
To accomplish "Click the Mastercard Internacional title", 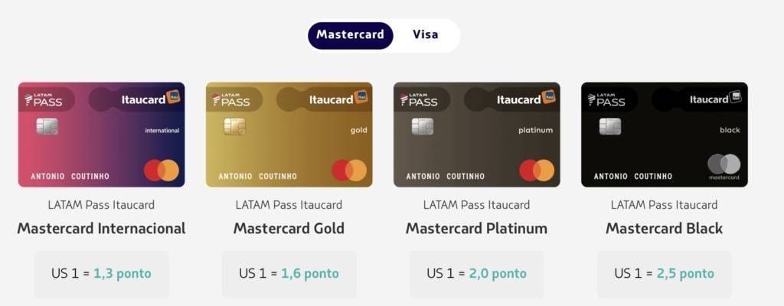I will pyautogui.click(x=102, y=229).
